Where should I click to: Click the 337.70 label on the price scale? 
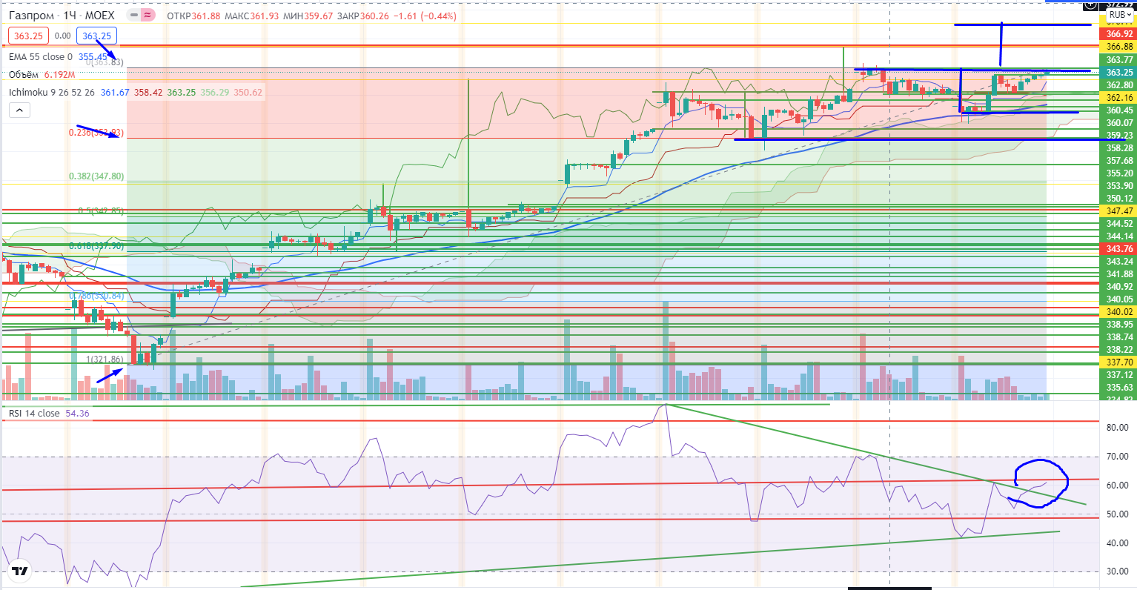[x=1119, y=362]
